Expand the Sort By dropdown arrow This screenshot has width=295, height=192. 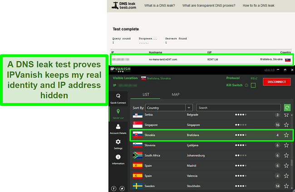pyautogui.click(x=189, y=108)
